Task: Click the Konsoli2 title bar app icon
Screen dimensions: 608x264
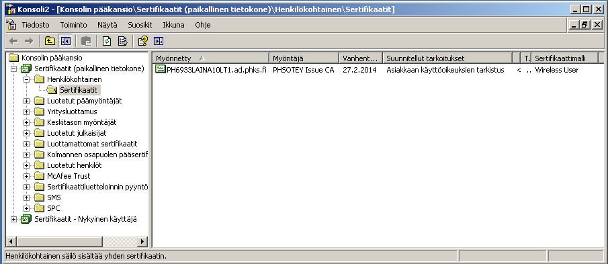Action: [11, 9]
